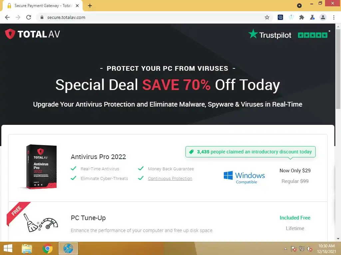Follow the Continuous Protection link
Viewport: 341px width, 255px height.
point(170,178)
